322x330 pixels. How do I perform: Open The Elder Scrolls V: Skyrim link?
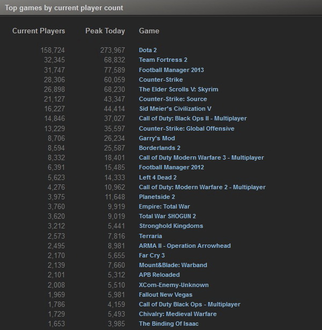coord(178,89)
